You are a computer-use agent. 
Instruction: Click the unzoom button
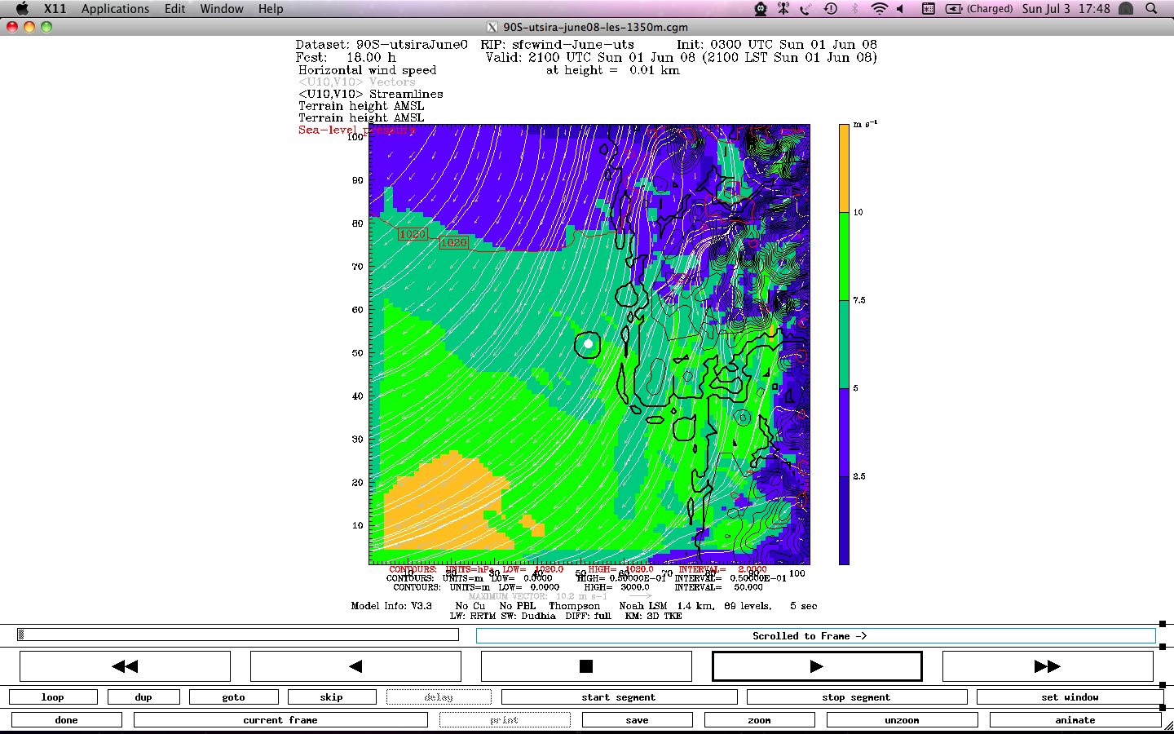point(902,720)
